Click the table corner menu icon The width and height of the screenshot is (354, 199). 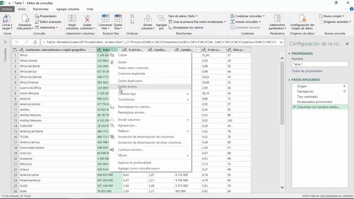click(x=15, y=50)
